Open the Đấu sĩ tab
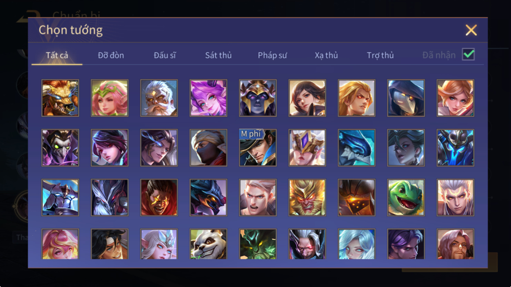The height and width of the screenshot is (287, 511). 165,55
